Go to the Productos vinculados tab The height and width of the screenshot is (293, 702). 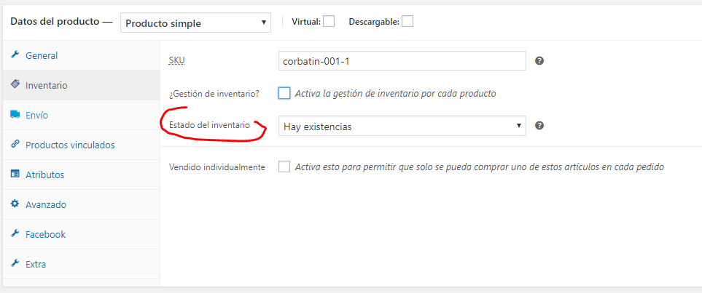tap(69, 145)
